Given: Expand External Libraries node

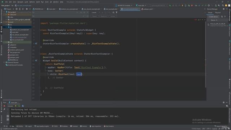Looking at the screenshot, I should pyautogui.click(x=4, y=62).
